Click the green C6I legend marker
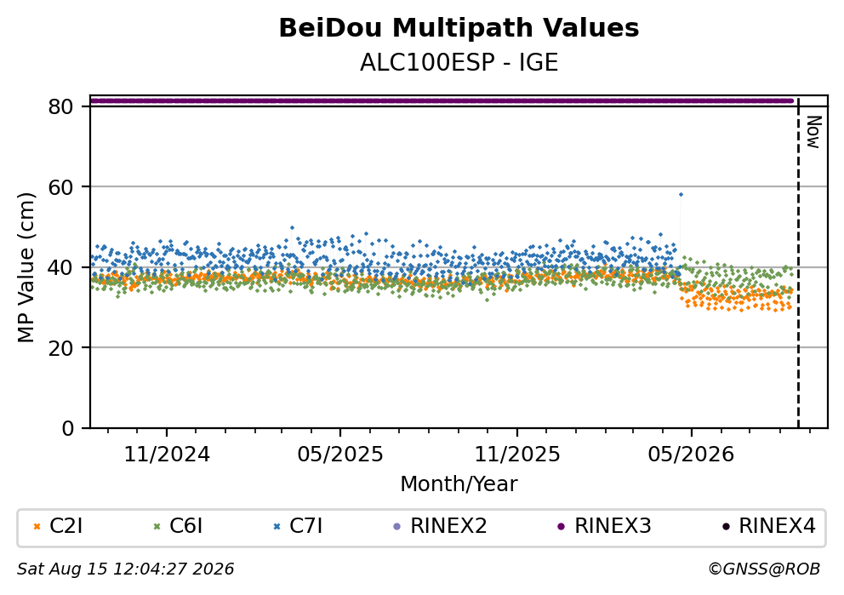Image resolution: width=844 pixels, height=595 pixels. [157, 527]
